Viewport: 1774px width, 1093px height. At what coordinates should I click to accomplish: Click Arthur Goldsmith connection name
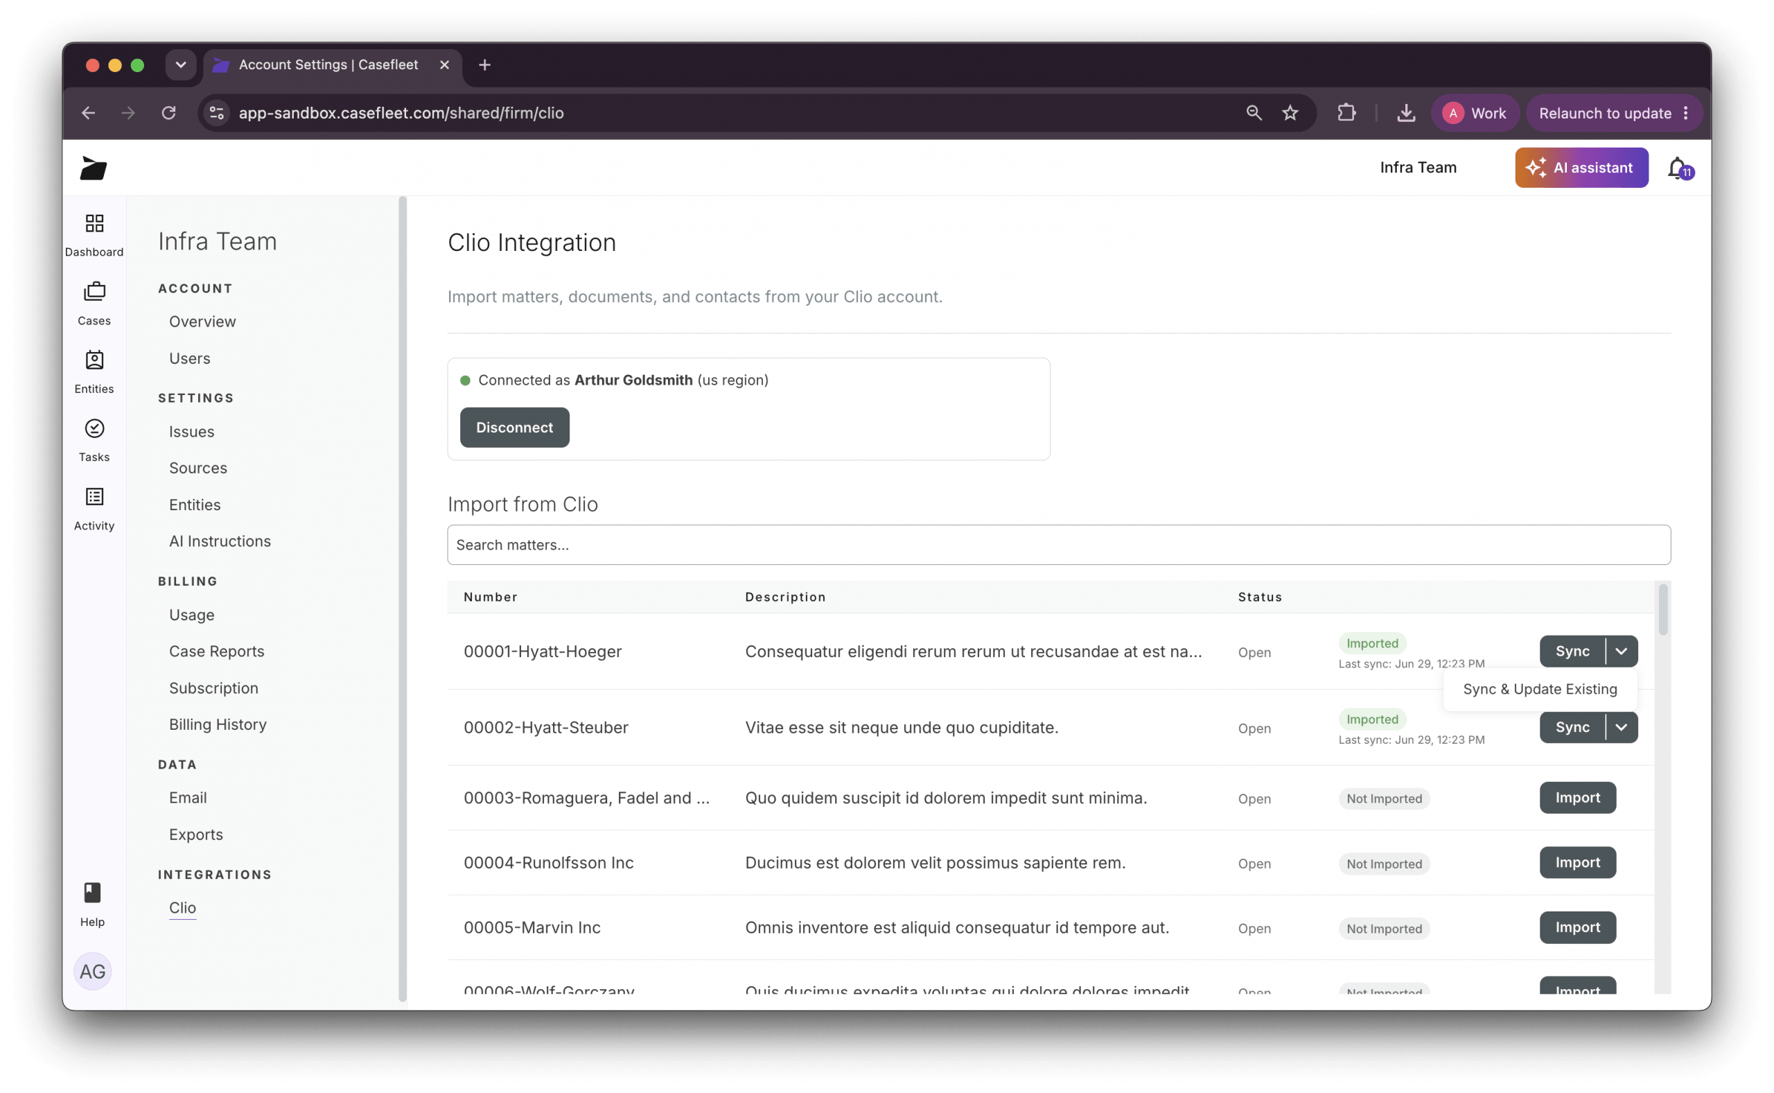[633, 381]
